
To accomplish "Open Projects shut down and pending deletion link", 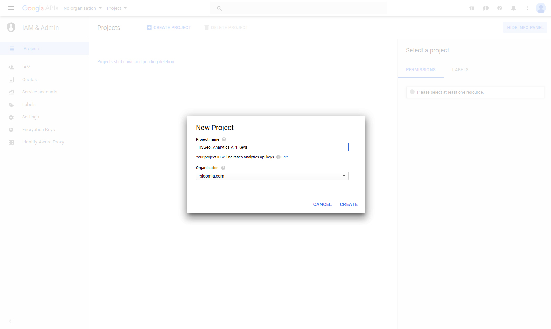I will click(x=136, y=62).
